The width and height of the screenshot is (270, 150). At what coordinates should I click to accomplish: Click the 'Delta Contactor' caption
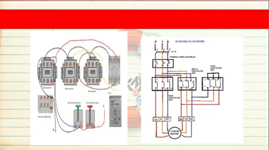(69, 89)
